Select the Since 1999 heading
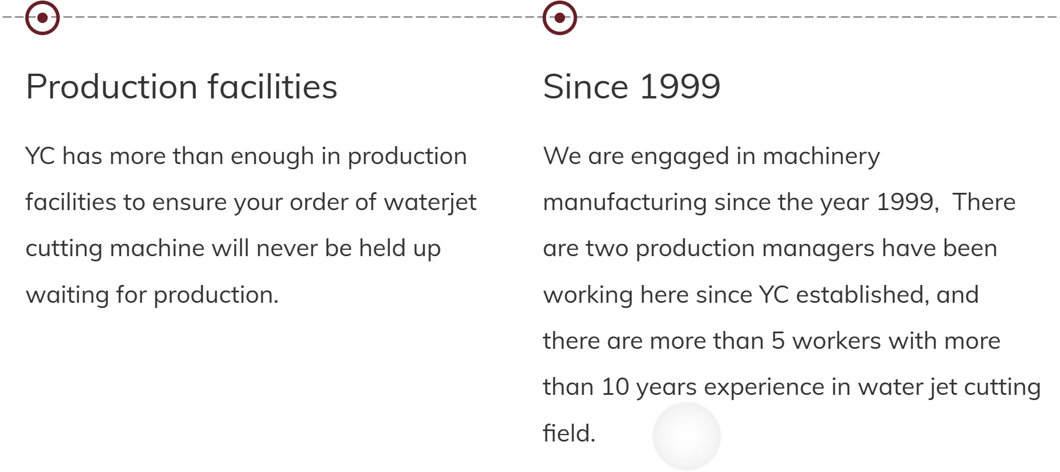The height and width of the screenshot is (472, 1060). tap(632, 87)
